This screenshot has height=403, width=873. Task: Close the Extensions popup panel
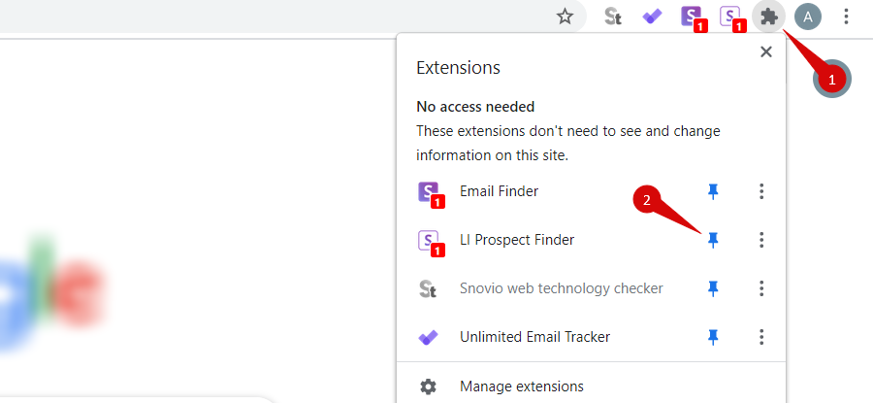point(766,51)
